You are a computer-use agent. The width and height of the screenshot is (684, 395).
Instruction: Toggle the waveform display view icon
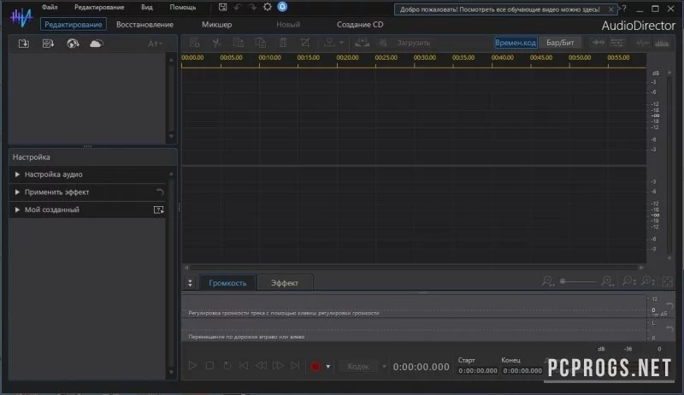tap(643, 43)
